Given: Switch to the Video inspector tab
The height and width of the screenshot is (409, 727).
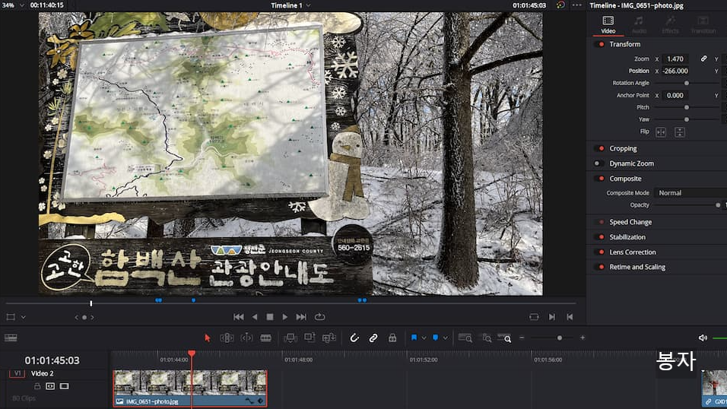Looking at the screenshot, I should (608, 25).
